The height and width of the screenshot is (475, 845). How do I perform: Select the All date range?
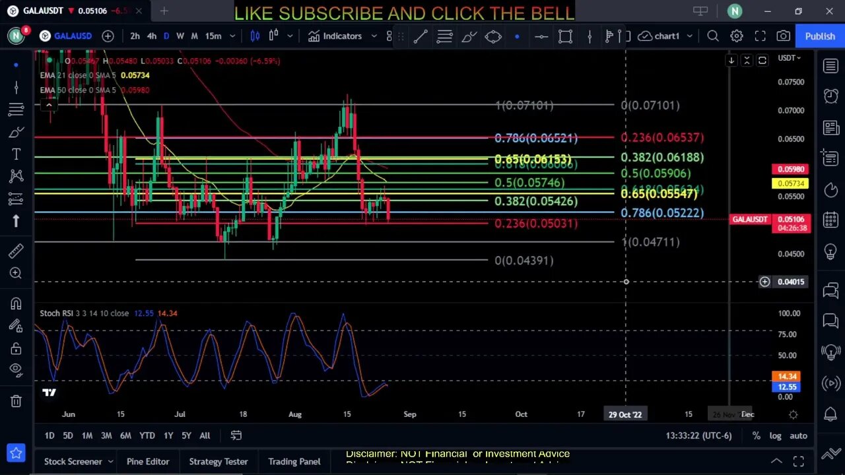(205, 435)
